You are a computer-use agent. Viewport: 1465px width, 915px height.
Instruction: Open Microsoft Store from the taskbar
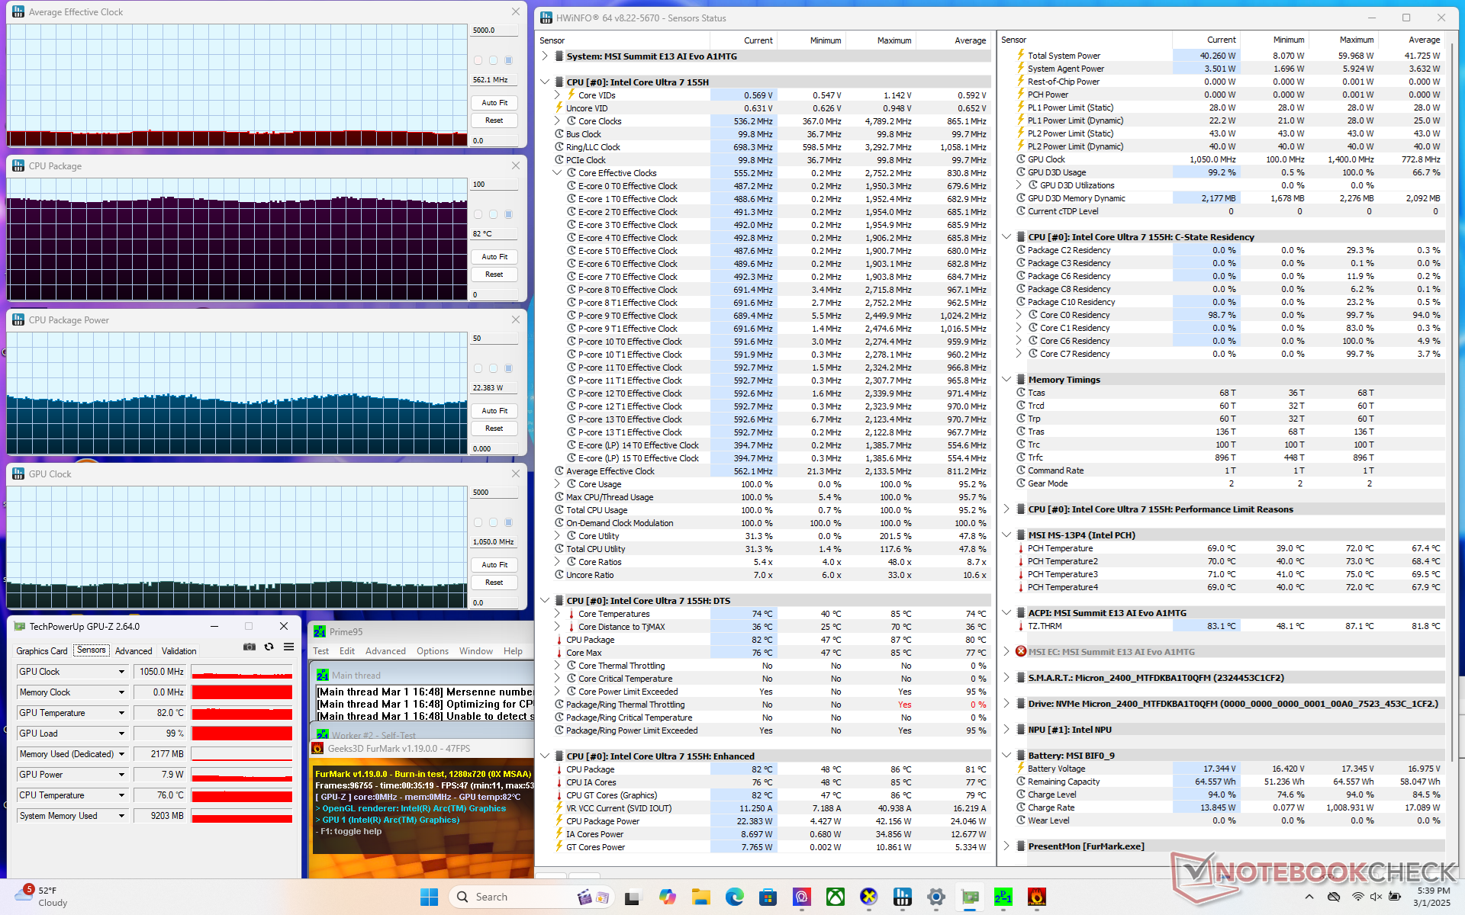[x=768, y=897]
